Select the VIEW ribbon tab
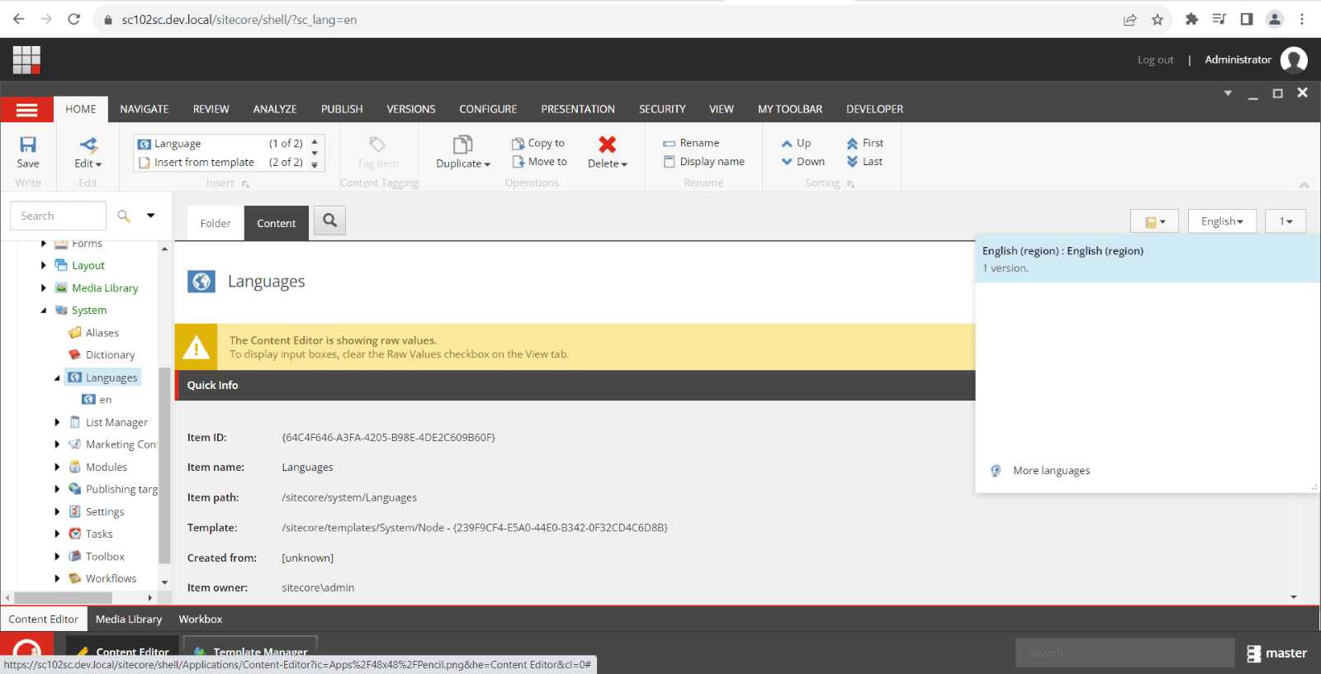The width and height of the screenshot is (1321, 674). [722, 109]
